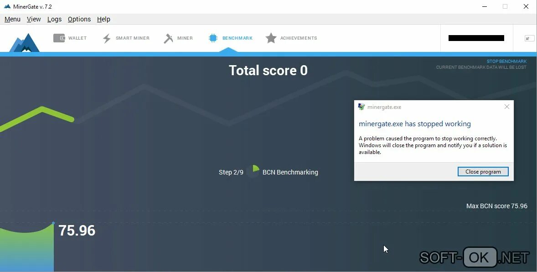Click the Max BCN score 75.96 text
The height and width of the screenshot is (272, 537).
[x=496, y=206]
